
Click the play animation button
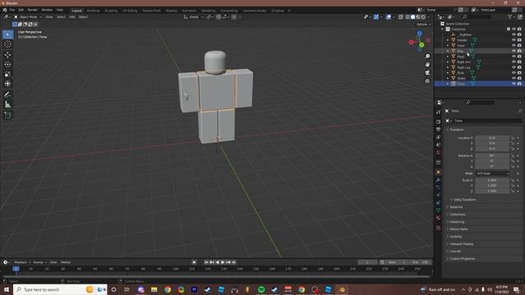click(223, 262)
